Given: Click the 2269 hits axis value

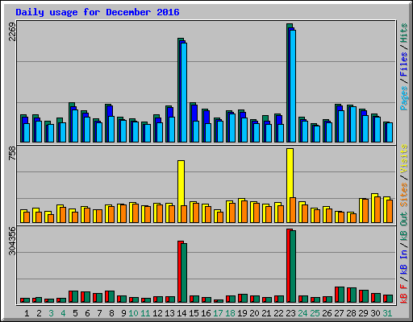Looking at the screenshot, I should (12, 31).
